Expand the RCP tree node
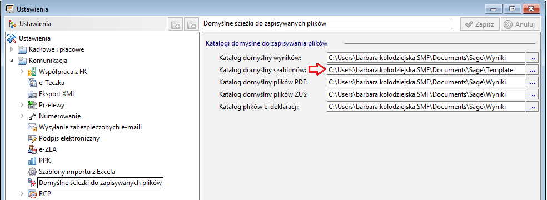This screenshot has width=547, height=200. pyautogui.click(x=22, y=194)
